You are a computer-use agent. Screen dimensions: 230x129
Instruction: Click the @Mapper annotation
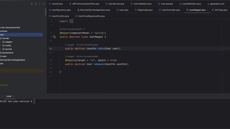point(64,33)
